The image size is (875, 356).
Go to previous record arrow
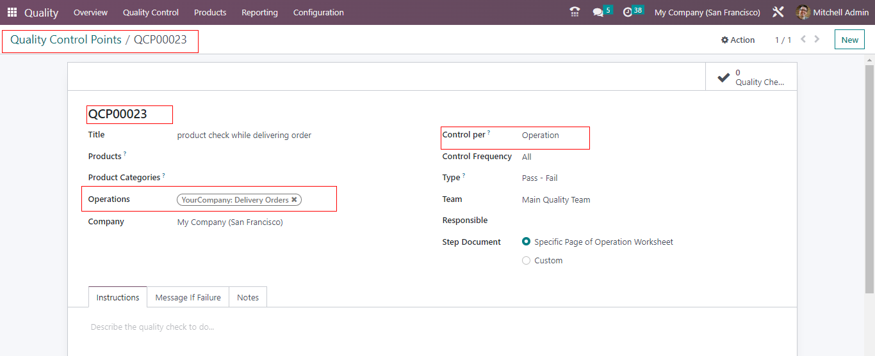[x=803, y=39]
